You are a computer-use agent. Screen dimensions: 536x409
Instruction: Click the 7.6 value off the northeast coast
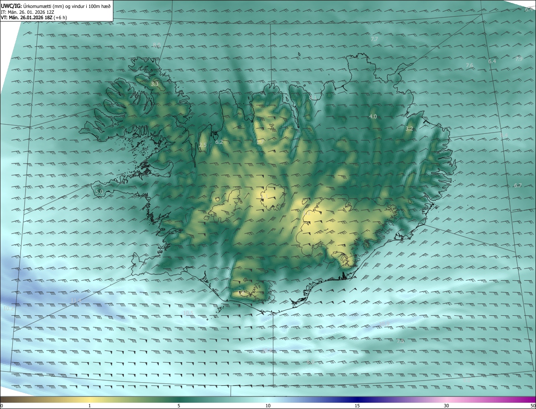click(469, 65)
